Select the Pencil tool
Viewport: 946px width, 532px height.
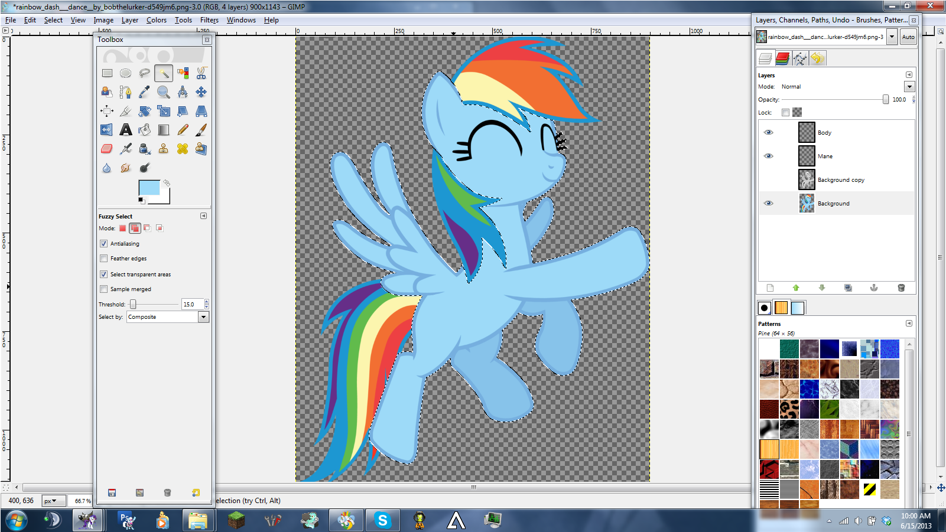click(183, 130)
